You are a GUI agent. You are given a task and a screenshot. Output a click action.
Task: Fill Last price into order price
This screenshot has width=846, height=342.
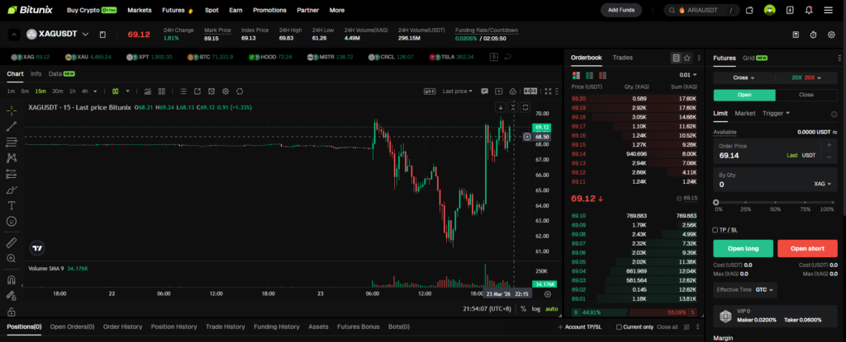coord(792,156)
